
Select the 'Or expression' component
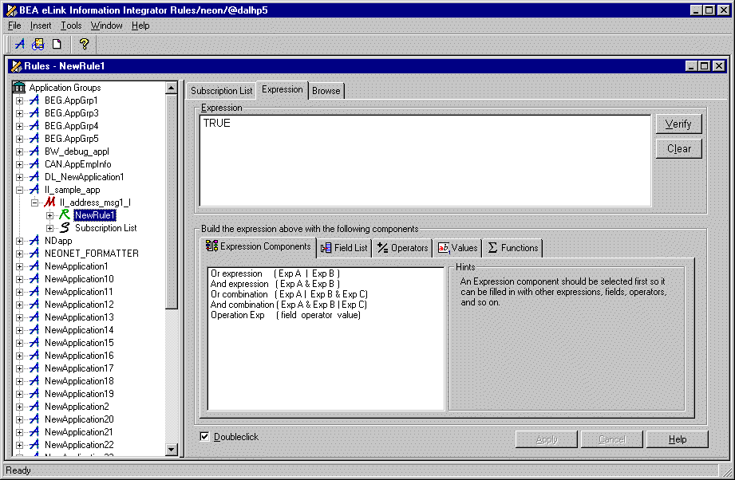click(x=275, y=273)
